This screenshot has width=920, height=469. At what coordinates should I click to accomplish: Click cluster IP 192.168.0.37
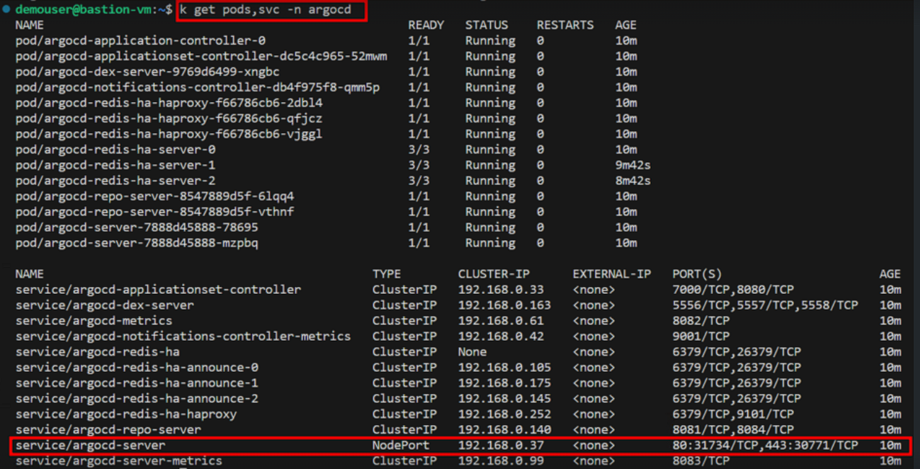pyautogui.click(x=501, y=445)
